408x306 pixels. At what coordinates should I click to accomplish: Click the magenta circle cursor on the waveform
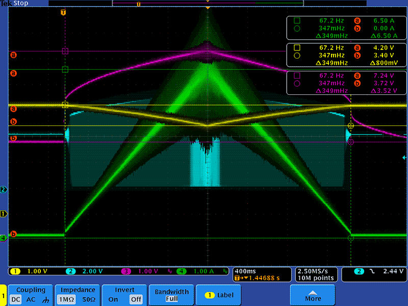pos(350,142)
